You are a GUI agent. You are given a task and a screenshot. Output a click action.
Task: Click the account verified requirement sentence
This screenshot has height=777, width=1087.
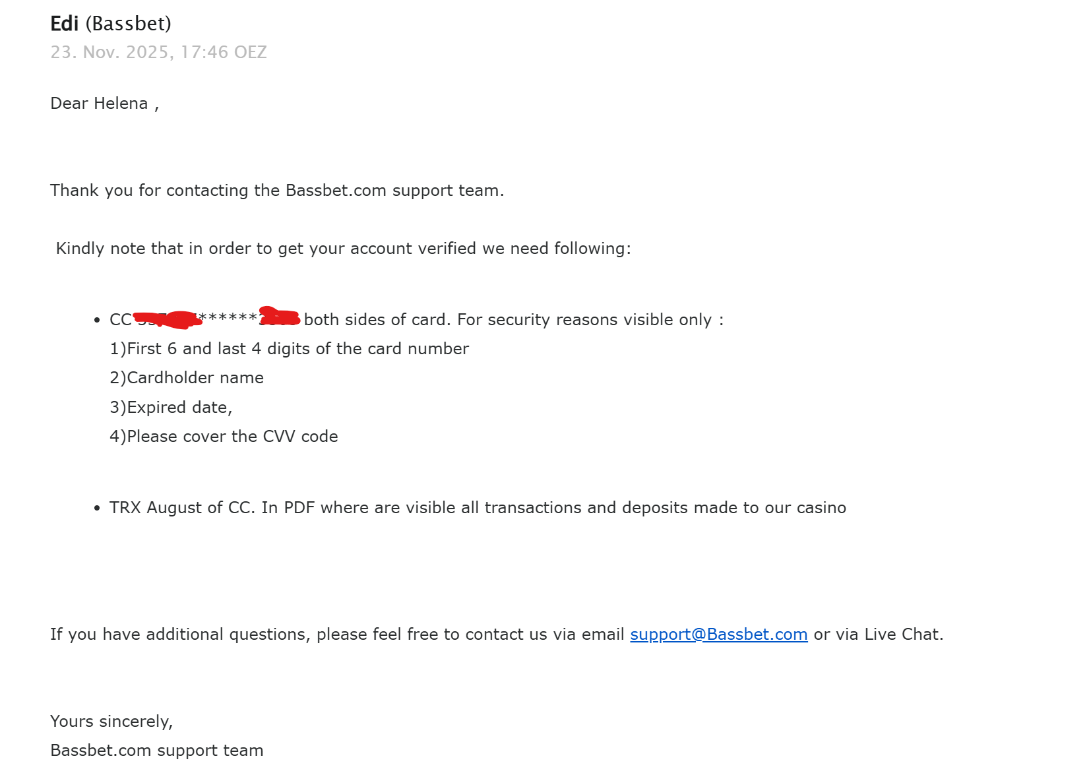point(343,249)
